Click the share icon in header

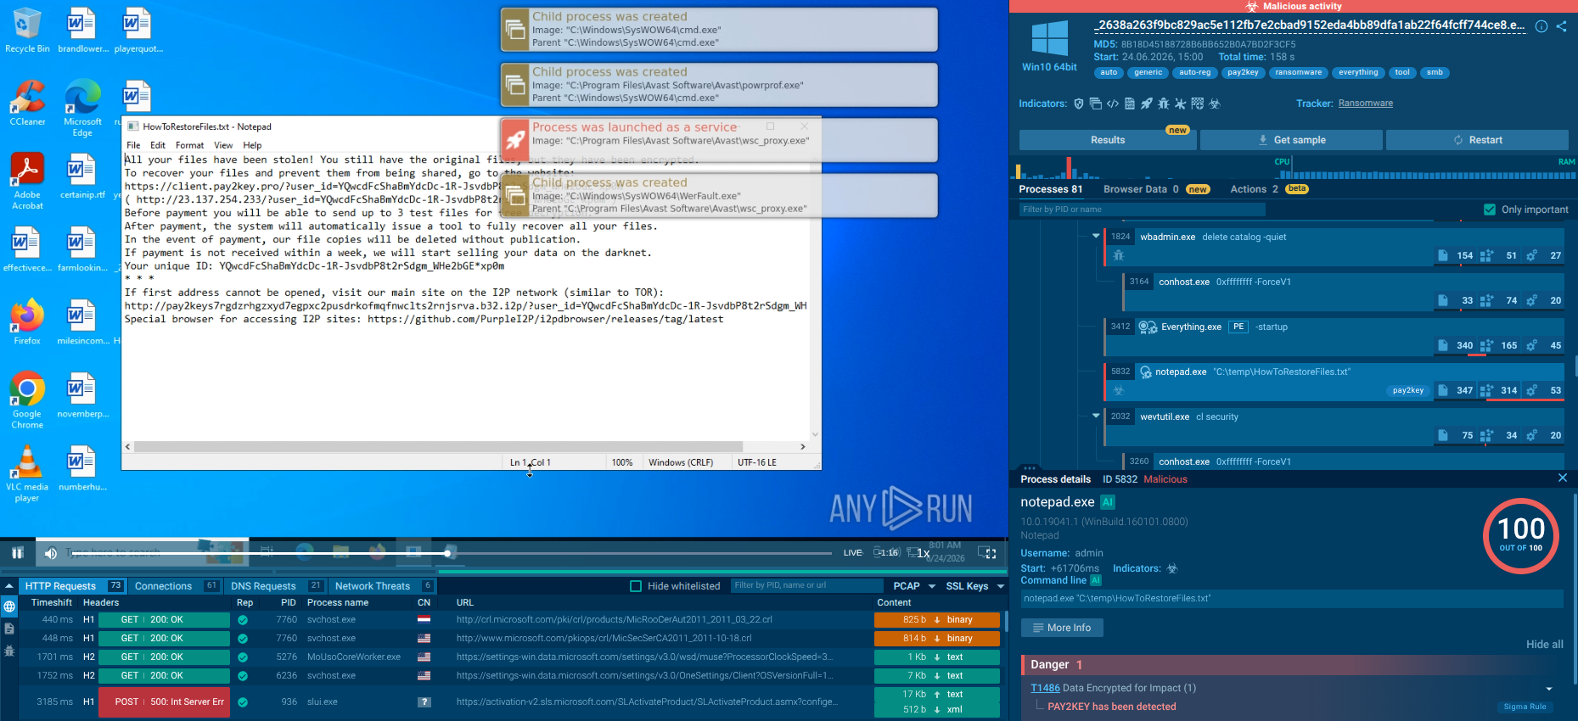point(1562,26)
